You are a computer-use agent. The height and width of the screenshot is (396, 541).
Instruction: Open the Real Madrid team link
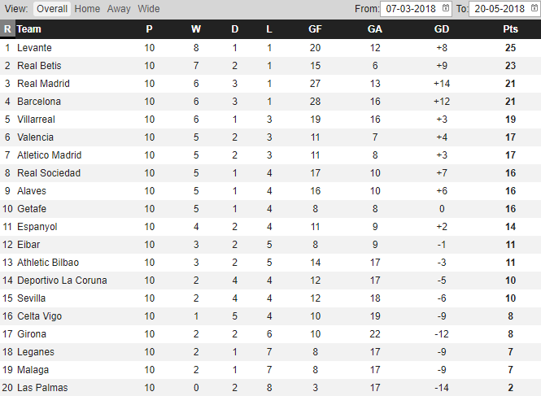click(x=43, y=84)
